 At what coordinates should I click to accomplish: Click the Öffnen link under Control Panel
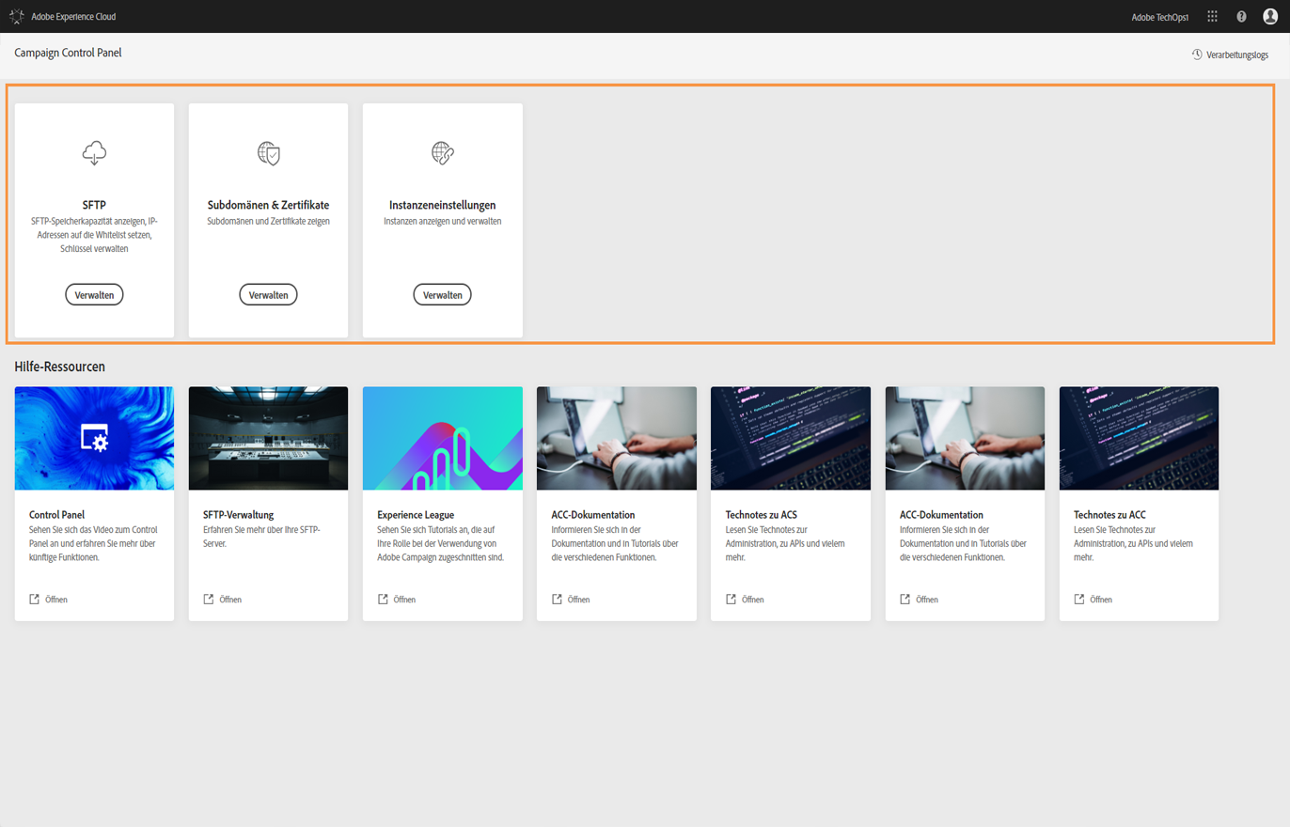[x=56, y=600]
